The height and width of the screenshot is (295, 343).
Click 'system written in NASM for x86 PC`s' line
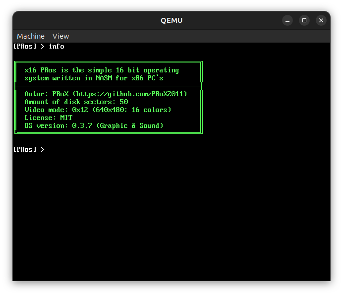[94, 78]
